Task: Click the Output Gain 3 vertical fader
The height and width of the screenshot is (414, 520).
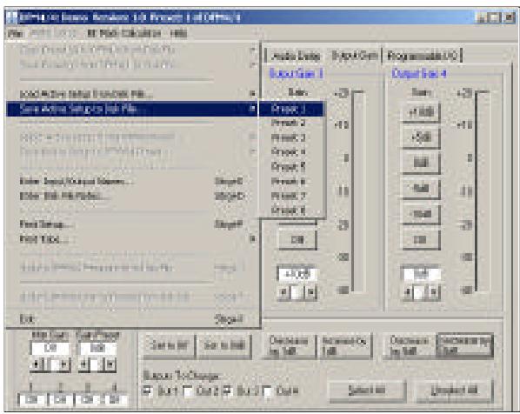Action: 358,191
